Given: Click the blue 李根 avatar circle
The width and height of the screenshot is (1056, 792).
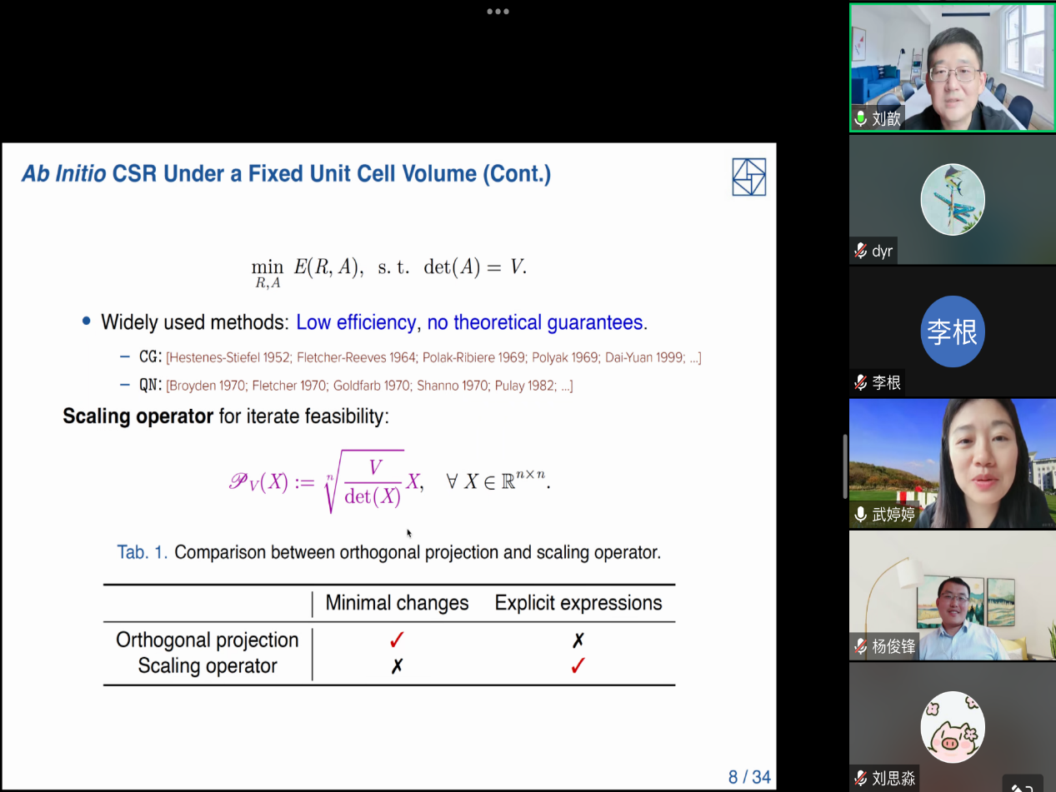Looking at the screenshot, I should (953, 331).
